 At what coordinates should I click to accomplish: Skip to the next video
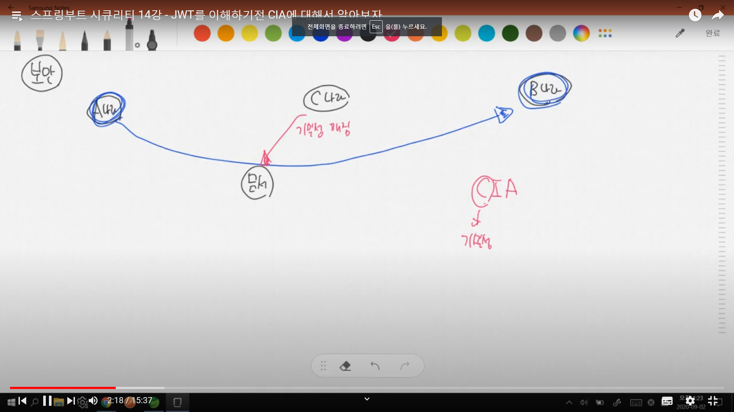[71, 401]
